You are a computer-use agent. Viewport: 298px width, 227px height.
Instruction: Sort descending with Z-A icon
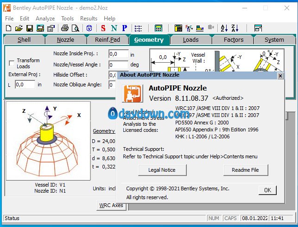(235, 28)
